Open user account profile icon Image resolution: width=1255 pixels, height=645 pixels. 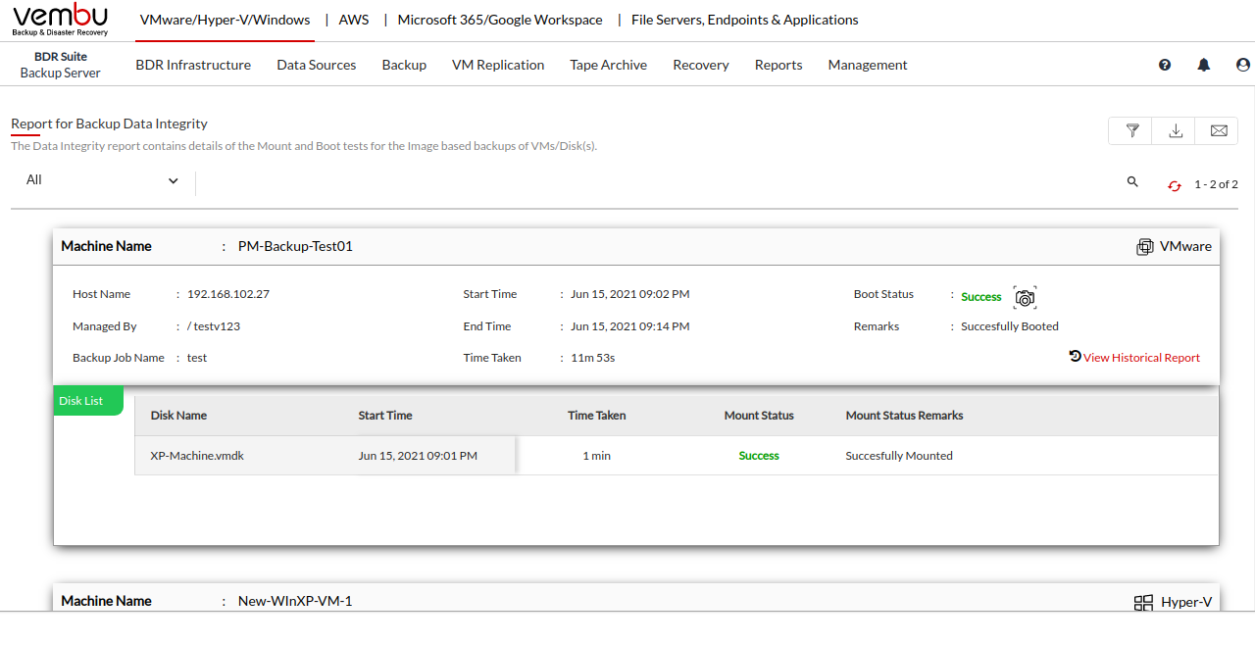(1243, 65)
